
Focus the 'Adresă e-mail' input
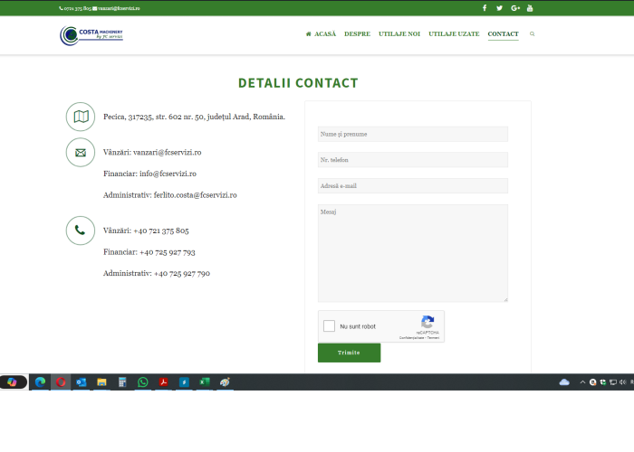tap(412, 185)
